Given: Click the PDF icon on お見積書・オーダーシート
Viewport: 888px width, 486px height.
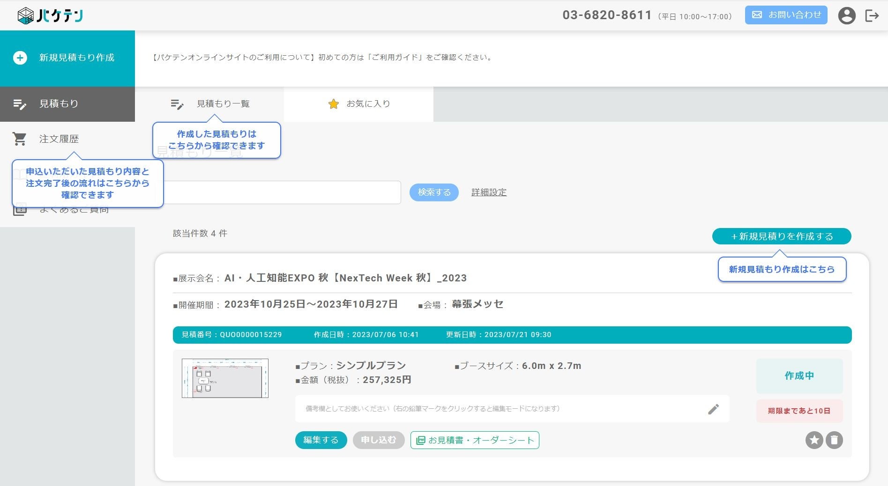Looking at the screenshot, I should 421,440.
